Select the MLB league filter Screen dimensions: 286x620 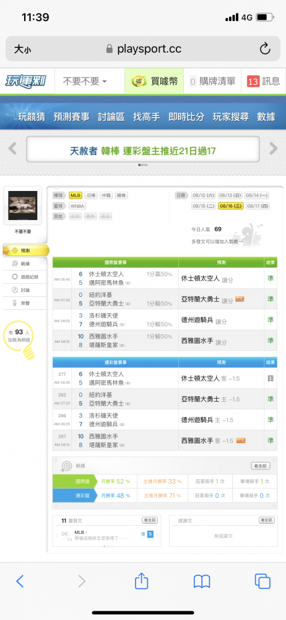pyautogui.click(x=75, y=195)
